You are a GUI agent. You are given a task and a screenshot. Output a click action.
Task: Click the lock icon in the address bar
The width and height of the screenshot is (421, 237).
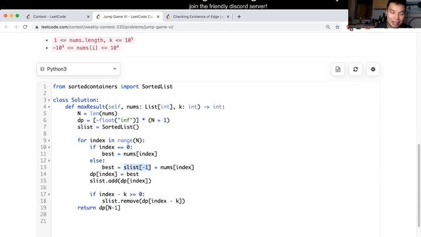pyautogui.click(x=37, y=27)
